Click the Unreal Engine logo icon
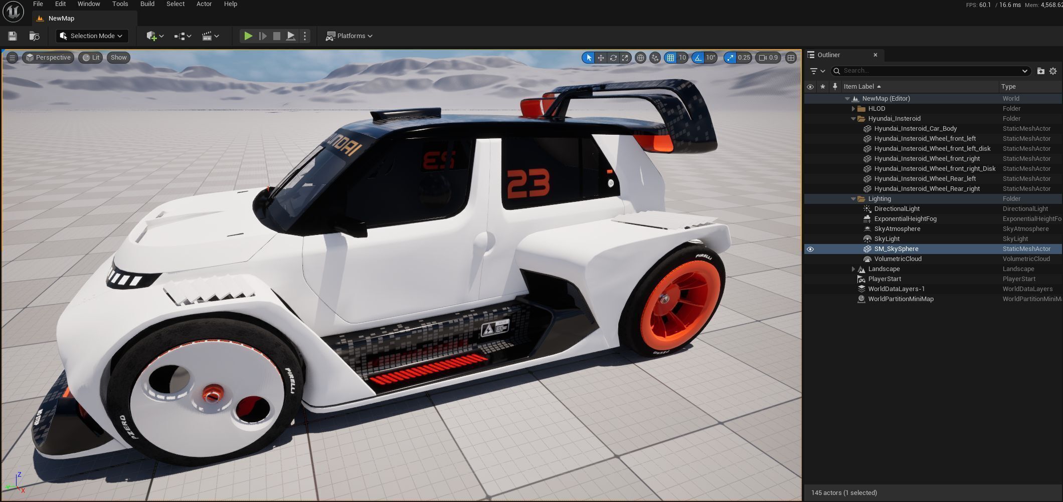 coord(13,12)
